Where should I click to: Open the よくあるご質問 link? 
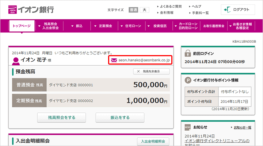(170, 6)
